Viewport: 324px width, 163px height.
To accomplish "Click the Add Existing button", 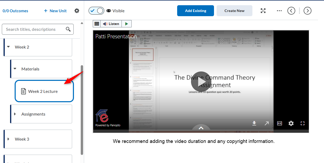I will coord(196,11).
